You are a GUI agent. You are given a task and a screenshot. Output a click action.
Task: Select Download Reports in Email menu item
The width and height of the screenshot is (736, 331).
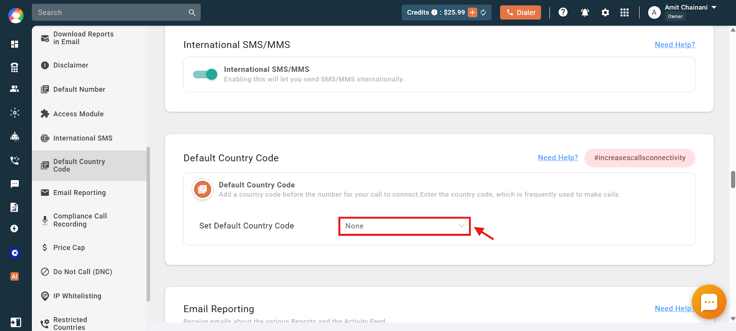coord(89,38)
